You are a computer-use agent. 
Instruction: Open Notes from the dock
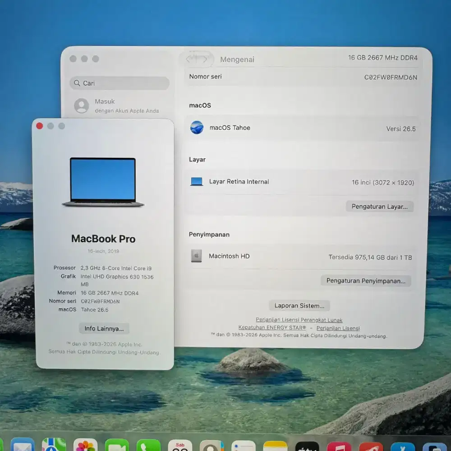click(x=275, y=446)
